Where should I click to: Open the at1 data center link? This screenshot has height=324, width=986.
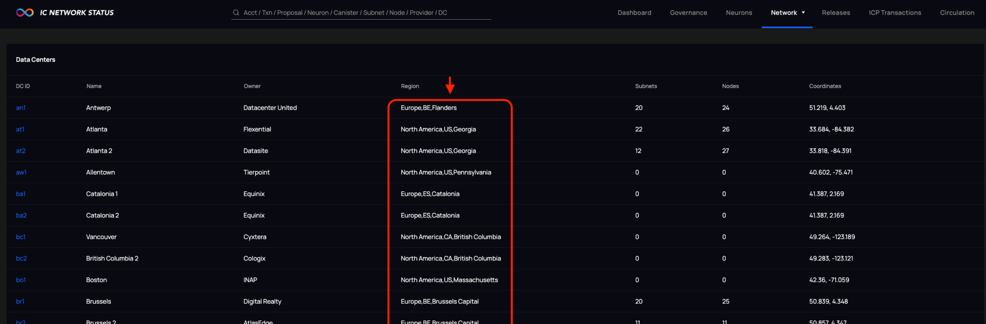click(x=20, y=130)
